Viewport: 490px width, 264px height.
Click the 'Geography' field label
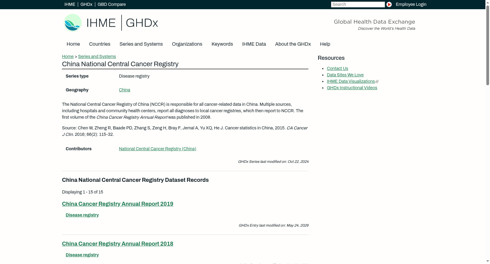77,90
